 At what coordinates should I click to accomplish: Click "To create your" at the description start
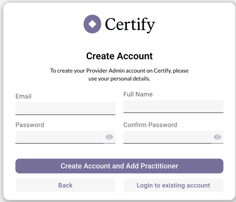68,70
